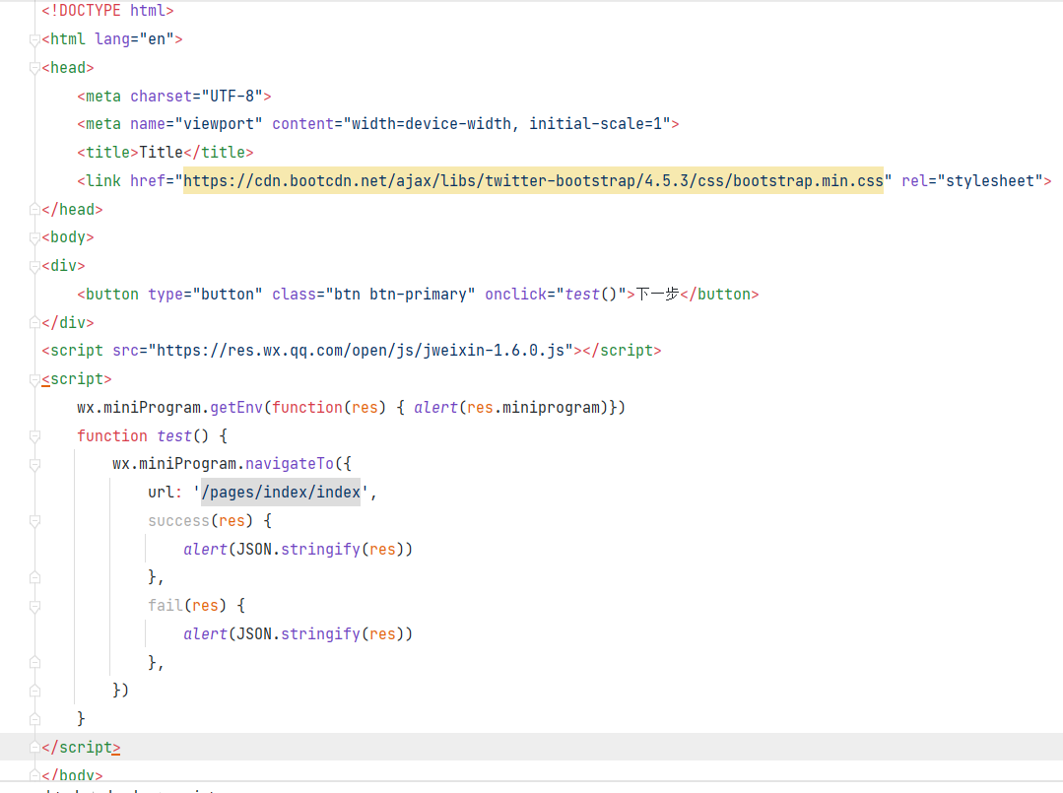Image resolution: width=1063 pixels, height=793 pixels.
Task: Place cursor on DOCTYPE html declaration
Action: pos(107,11)
